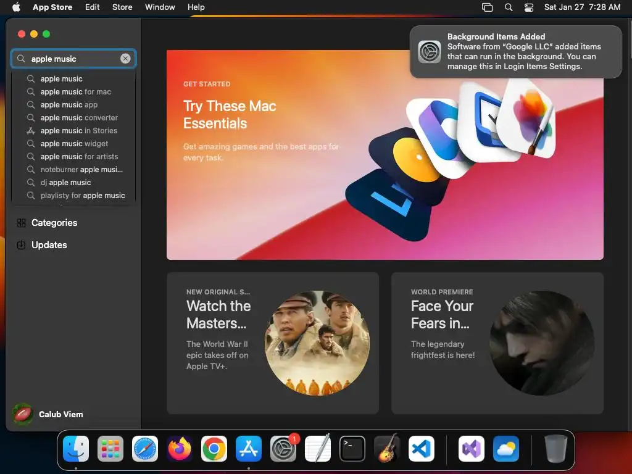Screen dimensions: 632x474
Task: Open 'apple music in Stories' suggestion
Action: click(74, 130)
